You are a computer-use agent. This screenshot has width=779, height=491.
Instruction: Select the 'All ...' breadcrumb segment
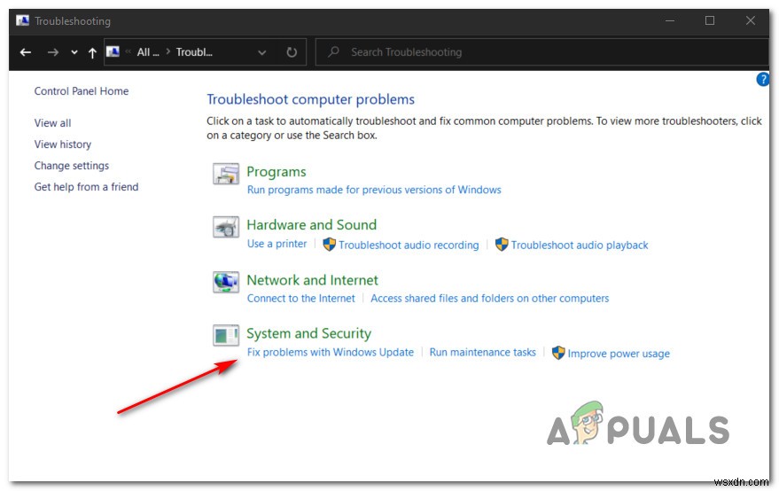point(148,52)
